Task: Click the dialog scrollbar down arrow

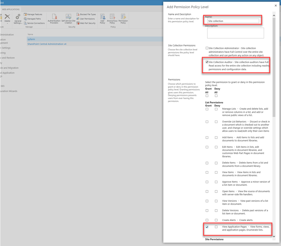Action: pyautogui.click(x=274, y=236)
